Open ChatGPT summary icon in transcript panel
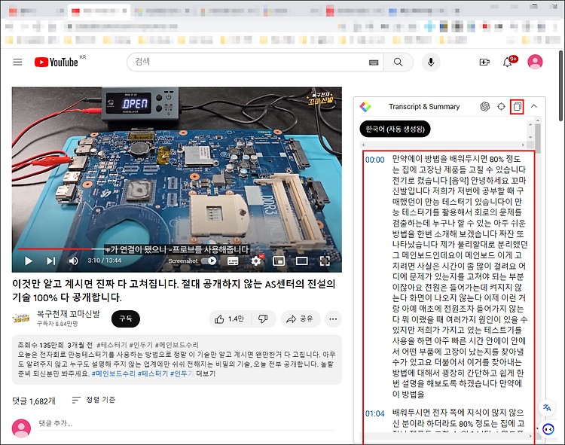This screenshot has height=445, width=565. coord(485,107)
